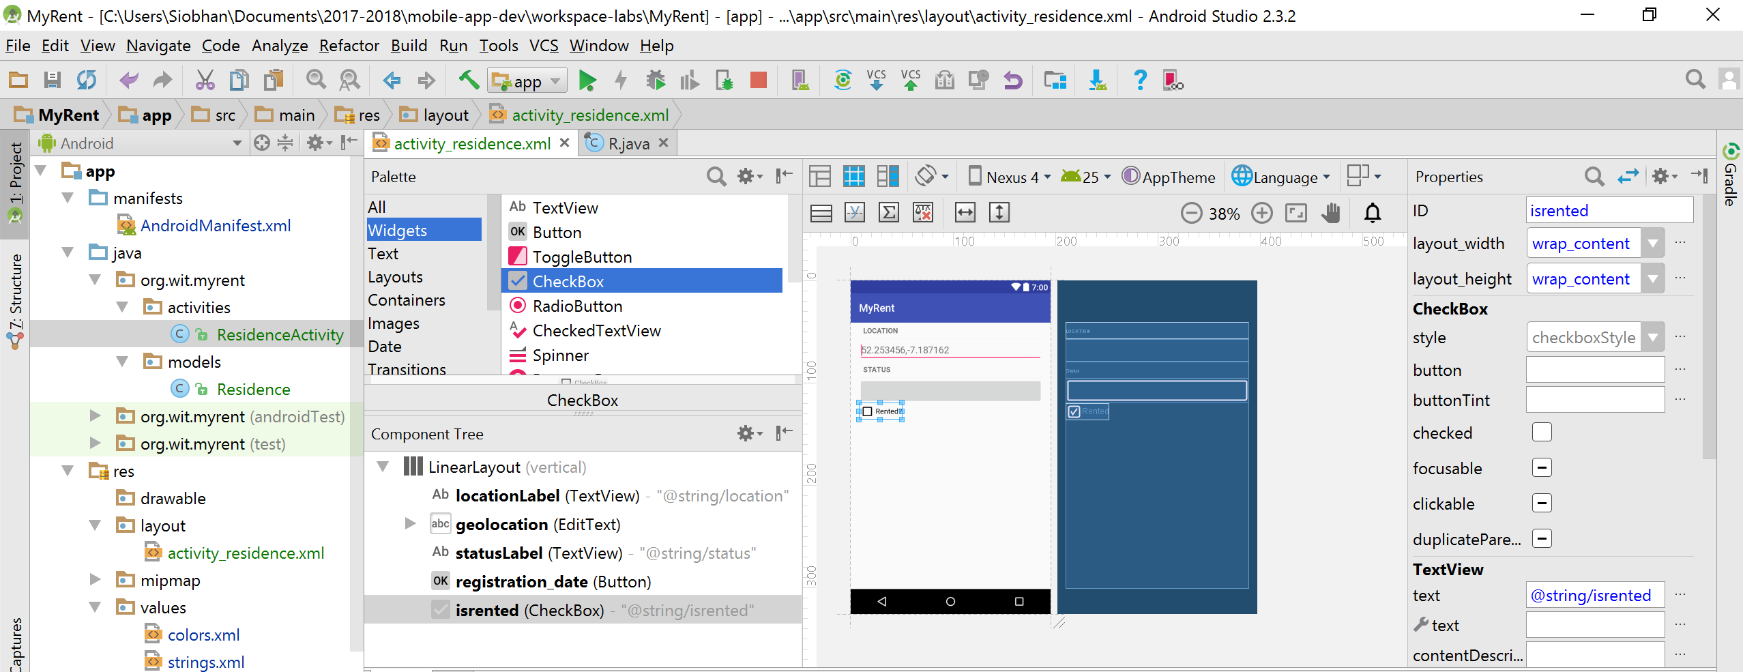Zoom in on the layout preview
1743x672 pixels.
coord(1261,213)
